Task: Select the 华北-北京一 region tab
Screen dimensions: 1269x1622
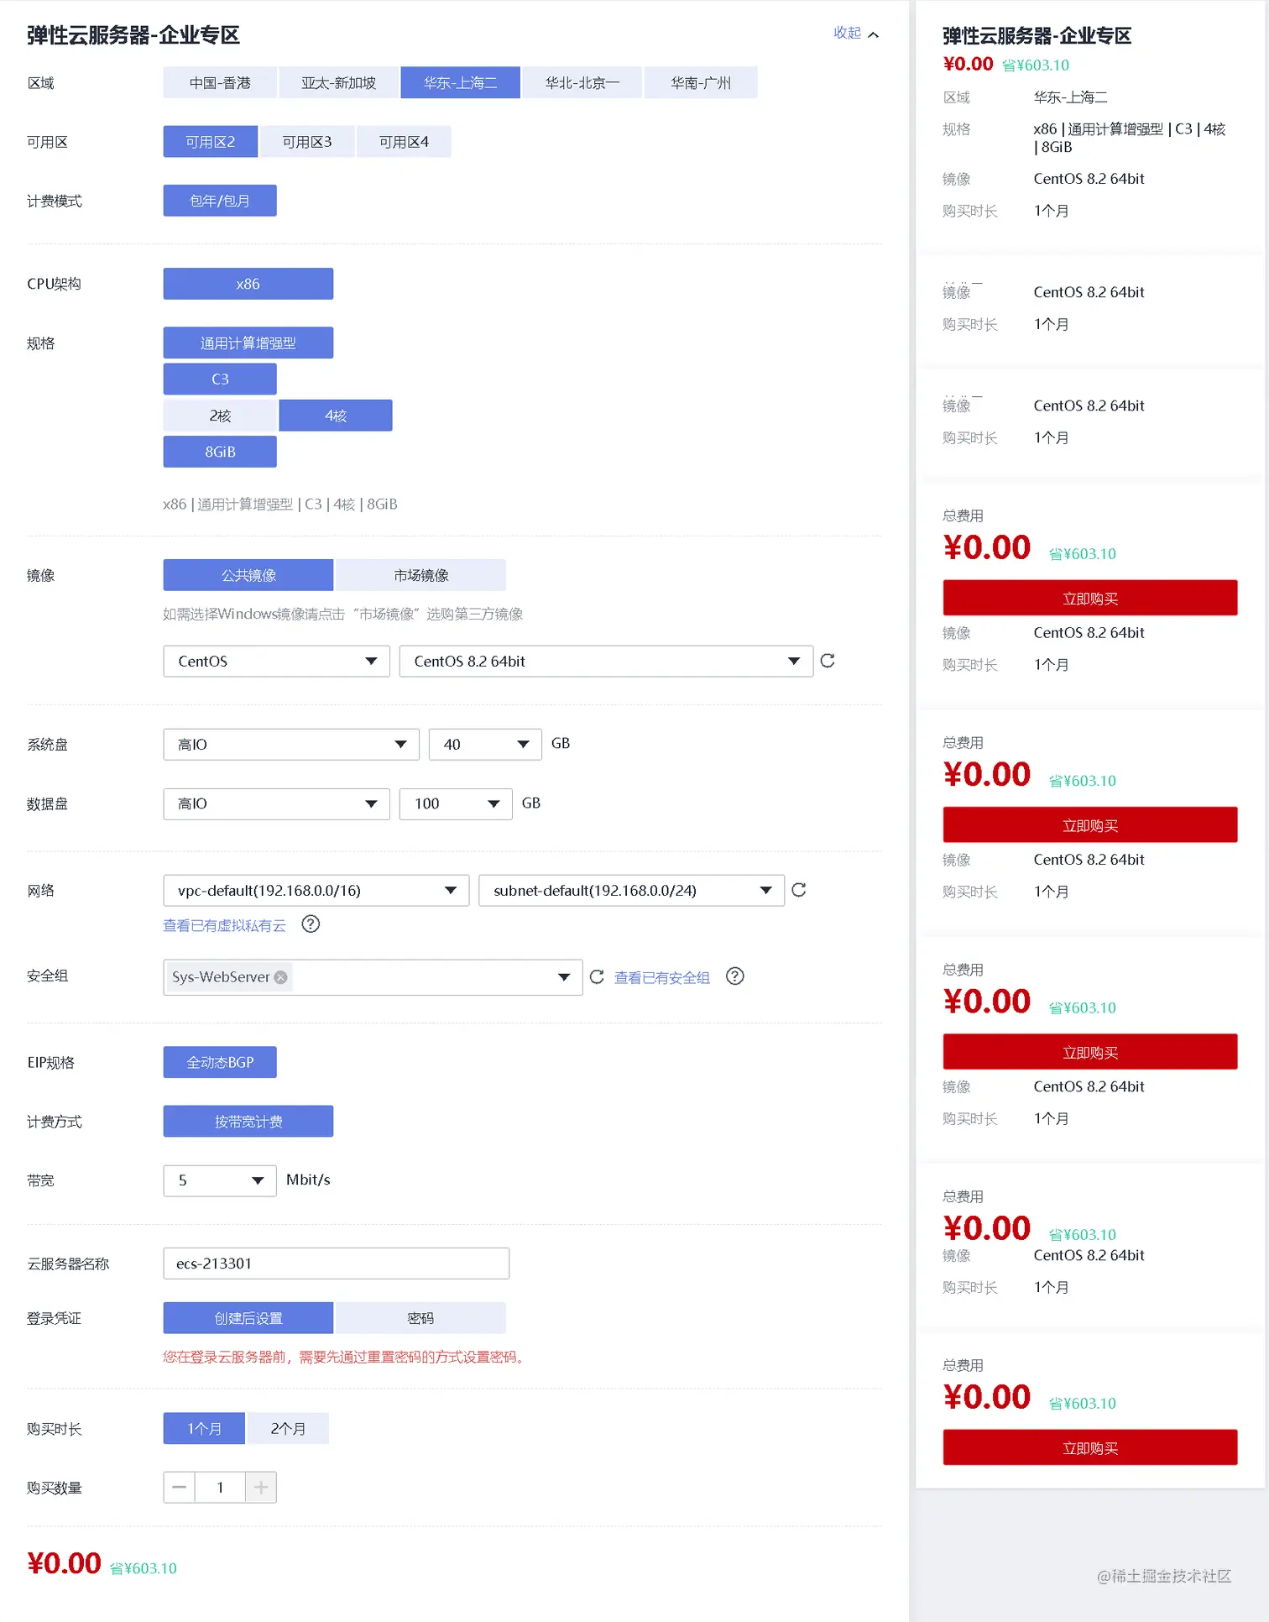Action: point(582,82)
